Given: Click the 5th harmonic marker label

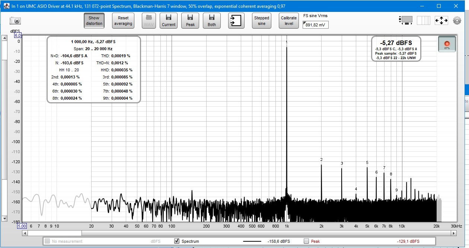Looking at the screenshot, I should [x=367, y=162].
